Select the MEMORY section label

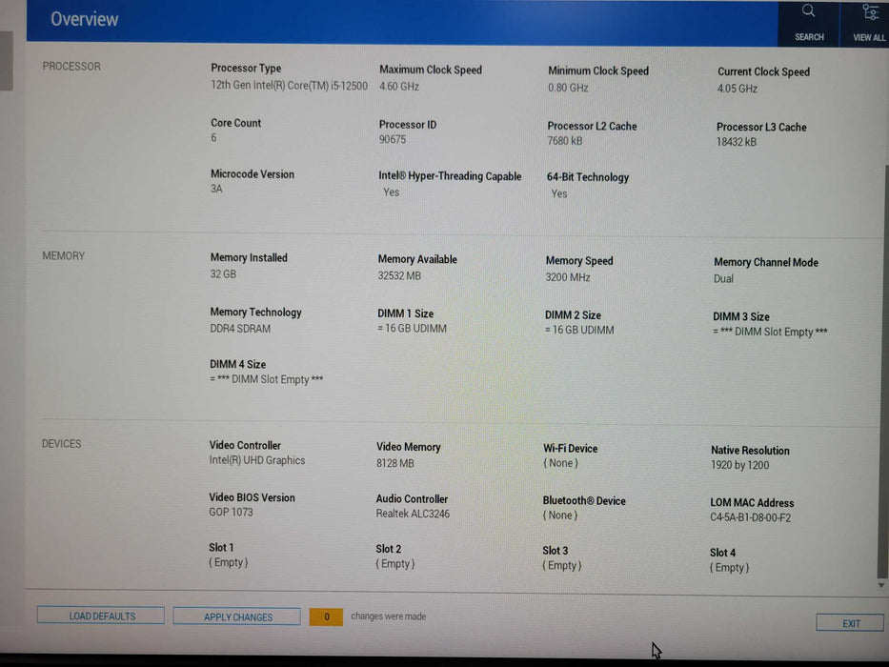coord(64,255)
